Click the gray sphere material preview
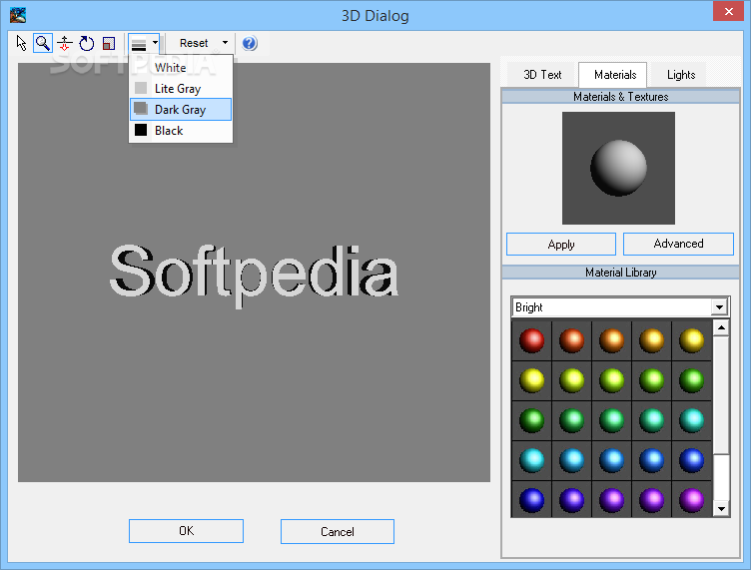Viewport: 751px width, 570px height. click(618, 168)
